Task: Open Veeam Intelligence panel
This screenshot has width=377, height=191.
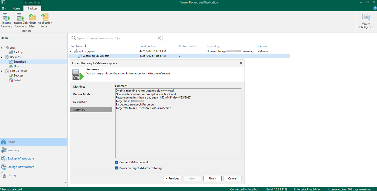Action: [x=366, y=21]
